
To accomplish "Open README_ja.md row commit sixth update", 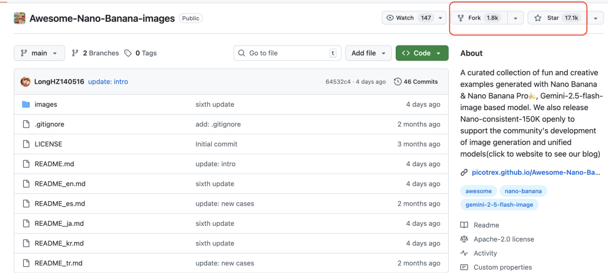I will (x=215, y=223).
